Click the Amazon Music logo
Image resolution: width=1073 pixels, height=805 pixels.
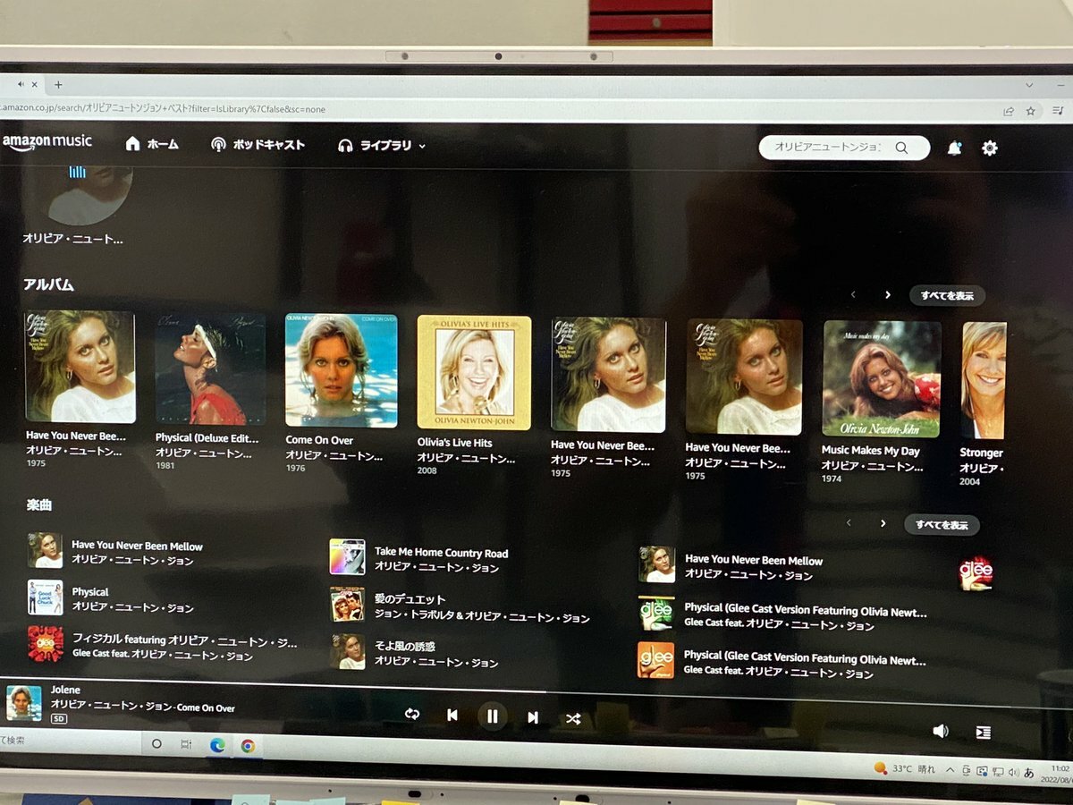[46, 142]
